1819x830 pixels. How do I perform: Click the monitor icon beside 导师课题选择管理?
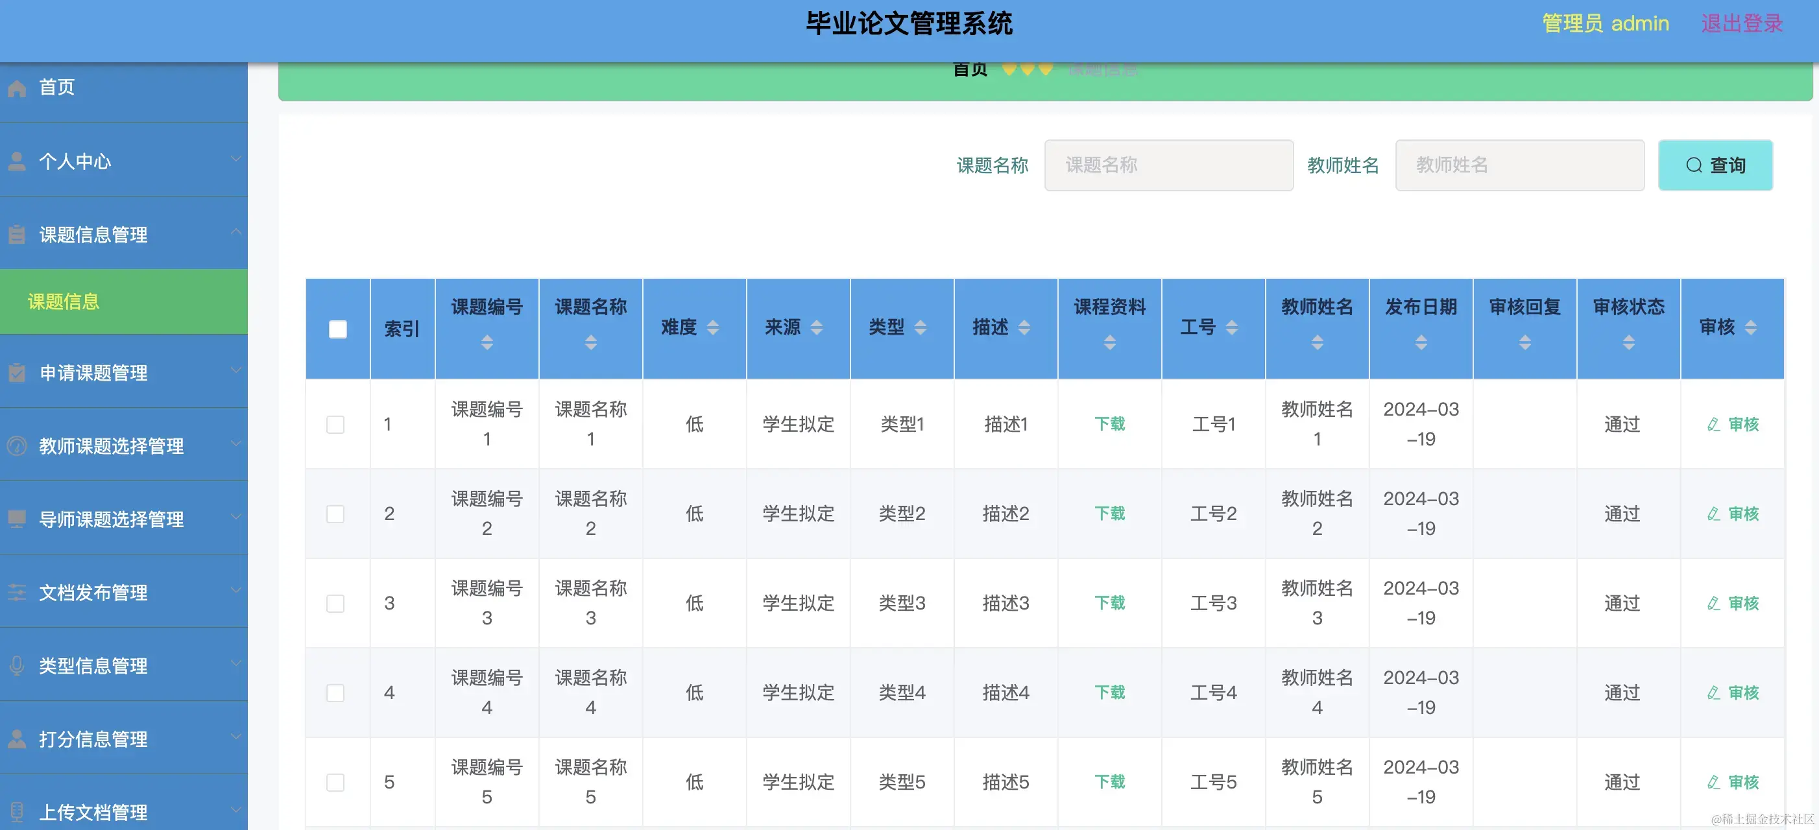coord(18,519)
